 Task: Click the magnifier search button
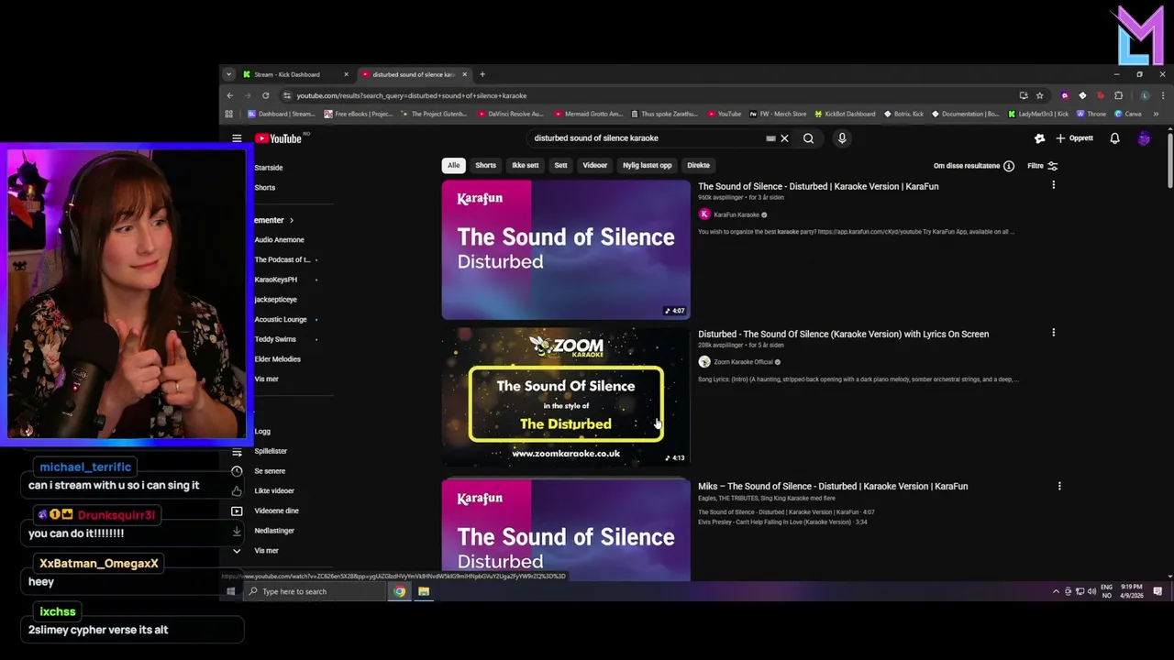(808, 138)
